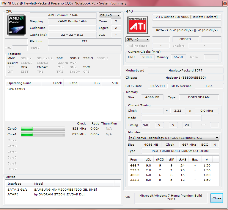Click the PCIe v2.0 bus info field
Image resolution: width=228 pixels, height=210 pixels.
pos(187,30)
